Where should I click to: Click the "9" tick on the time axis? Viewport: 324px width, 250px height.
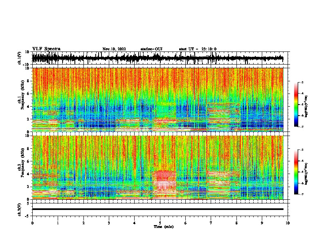(x=262, y=223)
